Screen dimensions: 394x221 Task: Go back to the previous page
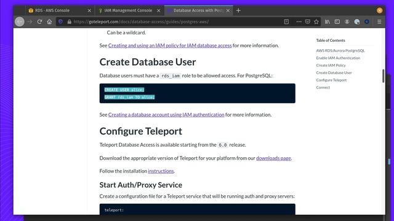coord(20,21)
